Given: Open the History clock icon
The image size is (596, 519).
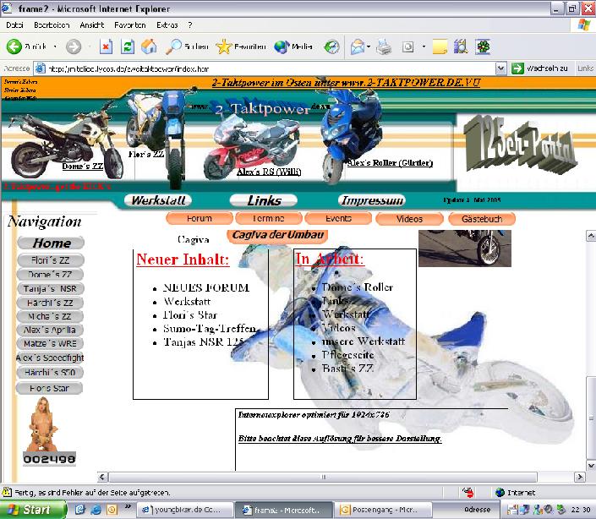Looking at the screenshot, I should (x=331, y=46).
